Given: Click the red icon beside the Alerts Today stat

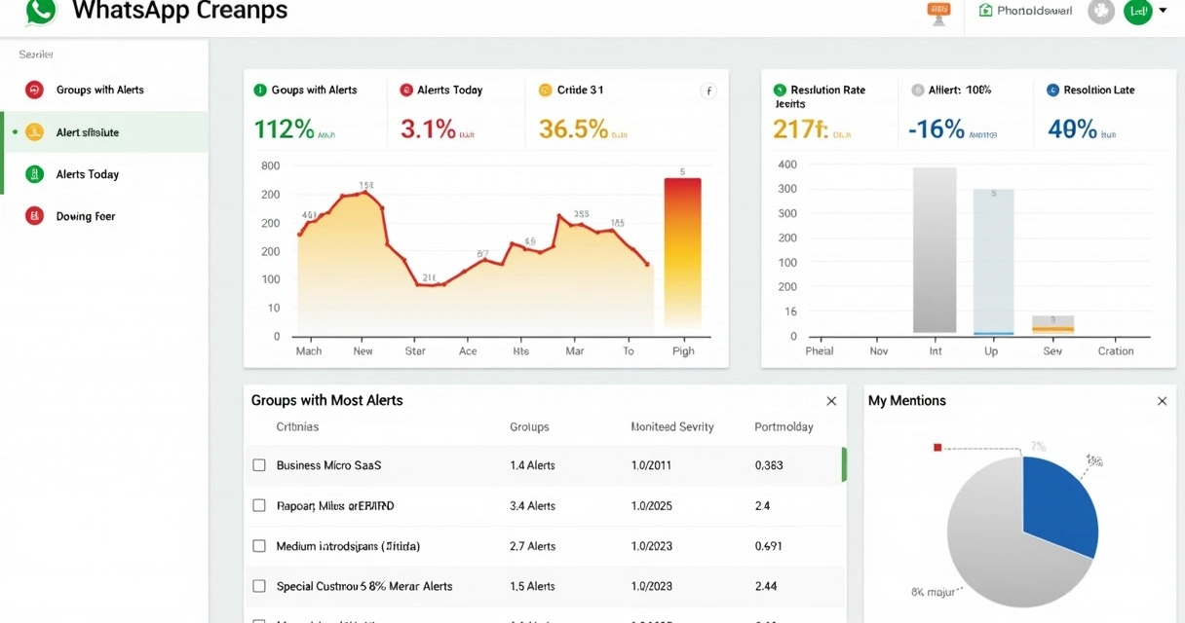Looking at the screenshot, I should click(x=406, y=90).
